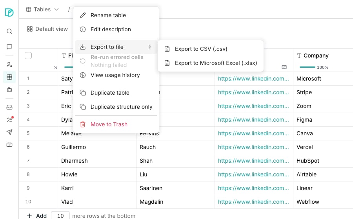Open the robot agent icon in sidebar
The image size is (353, 219).
coord(9,90)
